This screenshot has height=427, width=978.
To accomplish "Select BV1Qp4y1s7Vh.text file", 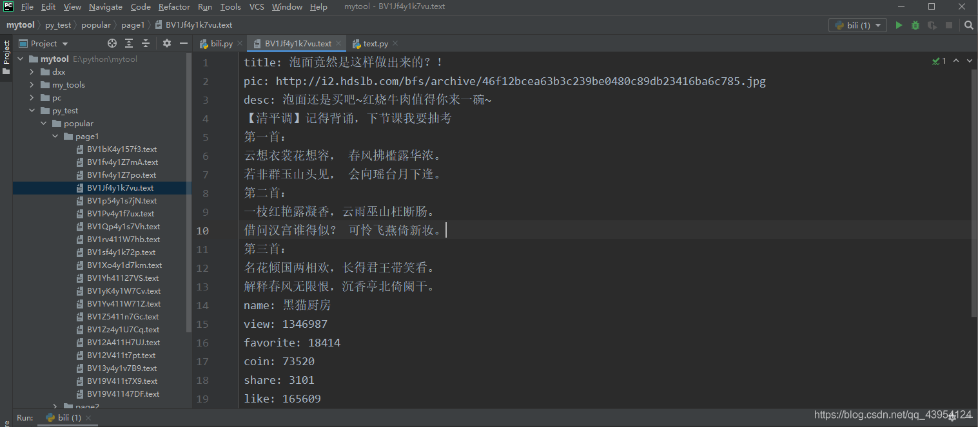I will click(123, 226).
